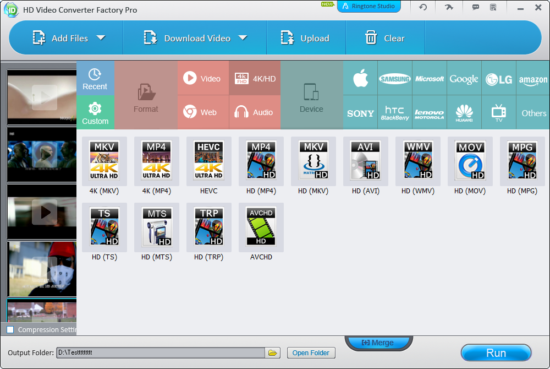
Task: Click the Output Folder path field
Action: pyautogui.click(x=161, y=353)
